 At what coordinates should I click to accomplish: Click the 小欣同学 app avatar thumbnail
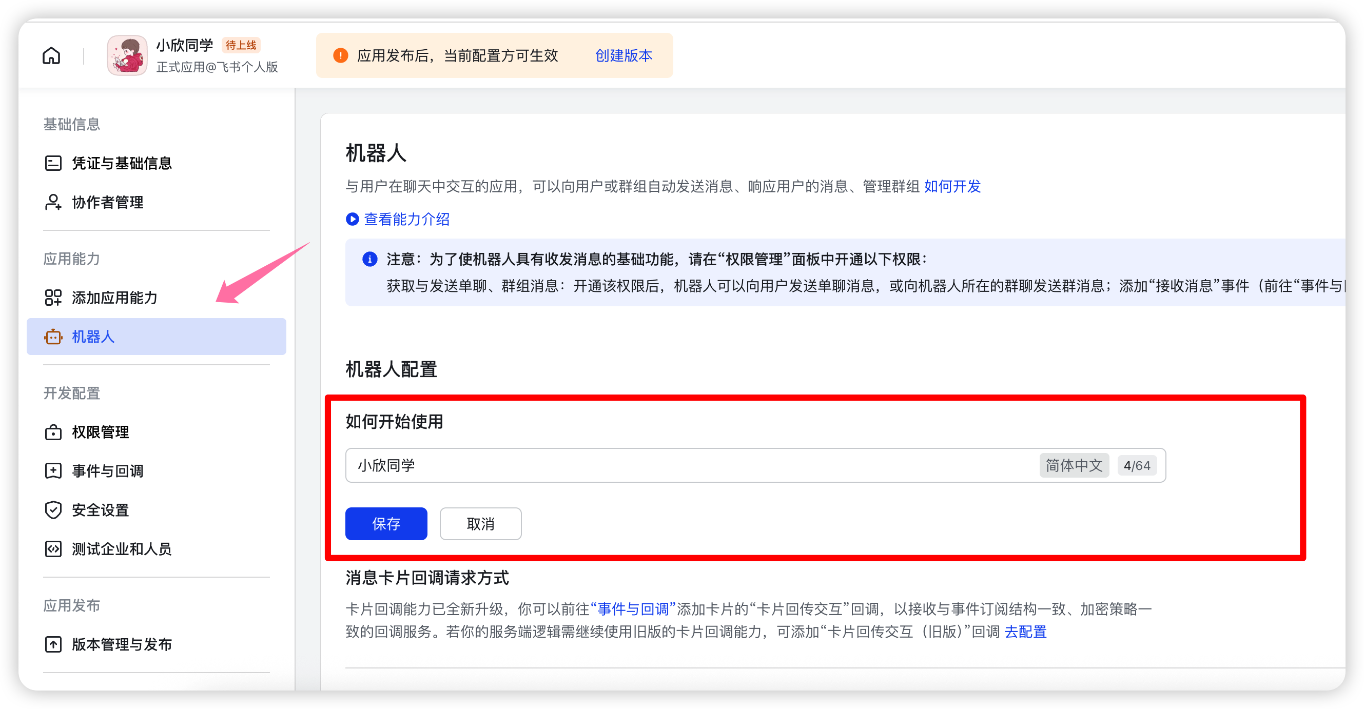click(127, 55)
